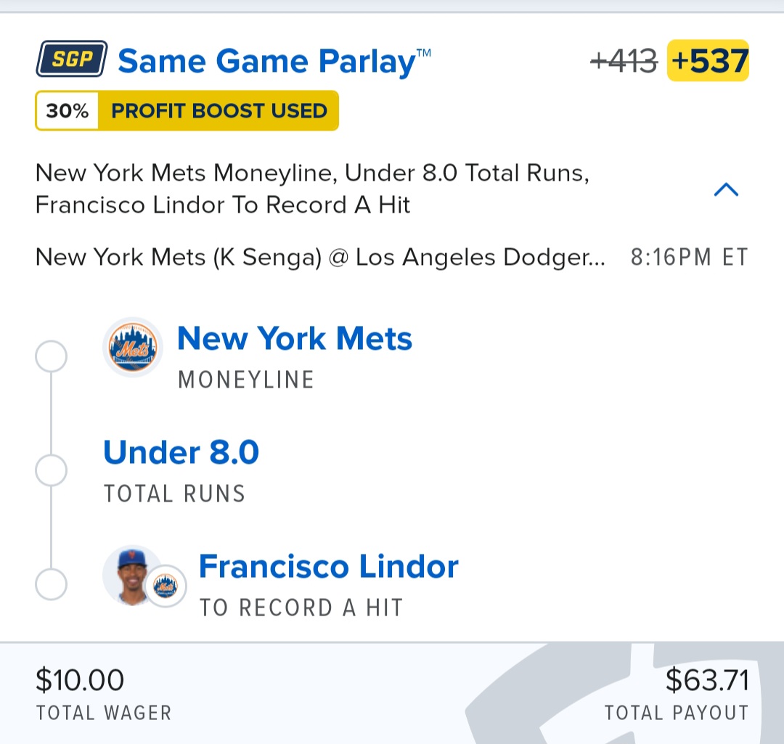Viewport: 784px width, 744px height.
Task: Tap the New York Mets team logo
Action: (x=133, y=346)
